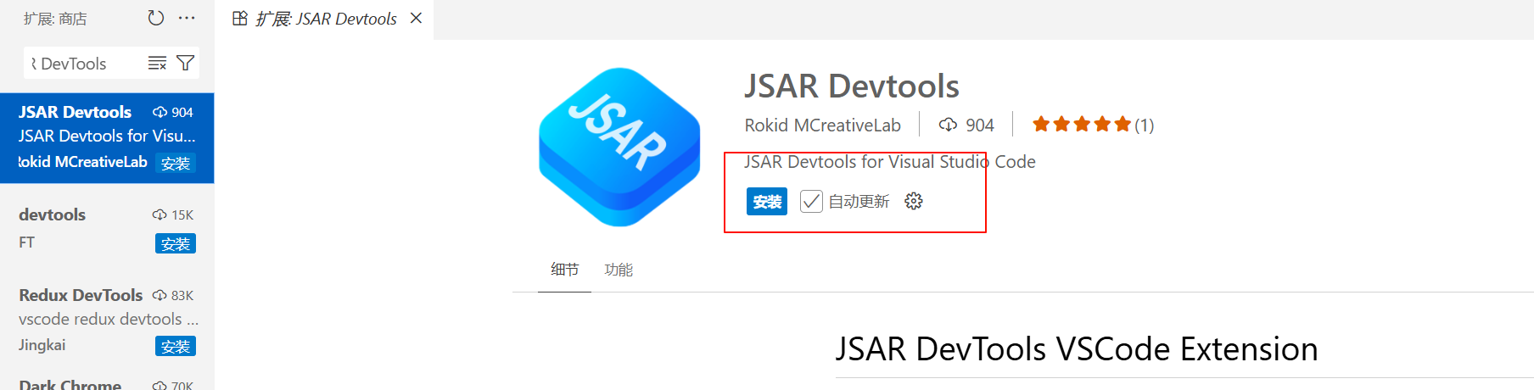Click the Jingkai publisher name
The width and height of the screenshot is (1534, 390).
click(x=42, y=345)
